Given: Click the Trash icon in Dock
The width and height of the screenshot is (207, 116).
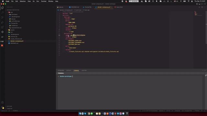Looking at the screenshot, I should 127,113.
